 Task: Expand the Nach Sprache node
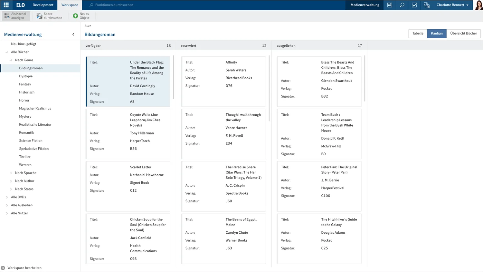(11, 173)
